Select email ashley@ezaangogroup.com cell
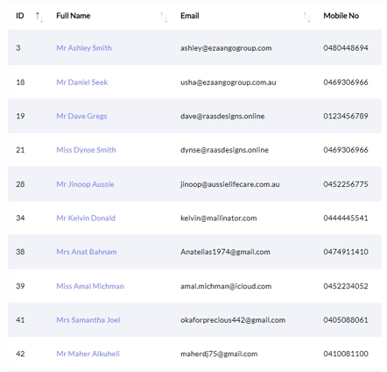Image resolution: width=387 pixels, height=372 pixels. click(x=226, y=48)
